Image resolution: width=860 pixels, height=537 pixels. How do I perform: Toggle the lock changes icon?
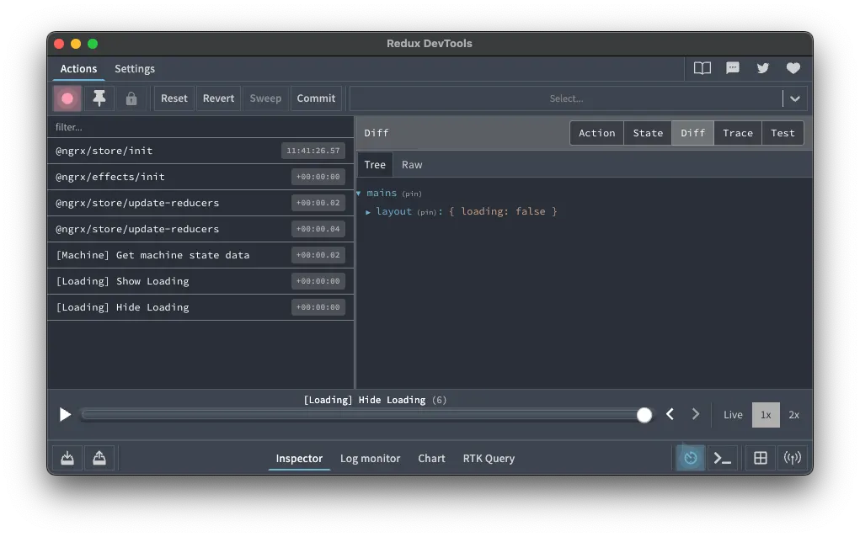pos(131,98)
